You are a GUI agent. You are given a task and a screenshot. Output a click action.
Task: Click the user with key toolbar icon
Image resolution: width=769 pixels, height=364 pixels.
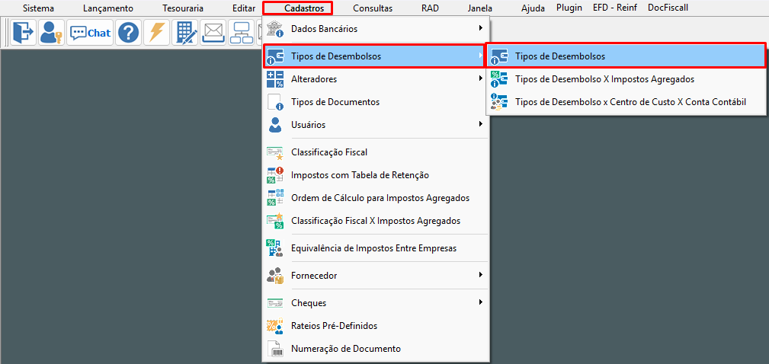[x=52, y=33]
